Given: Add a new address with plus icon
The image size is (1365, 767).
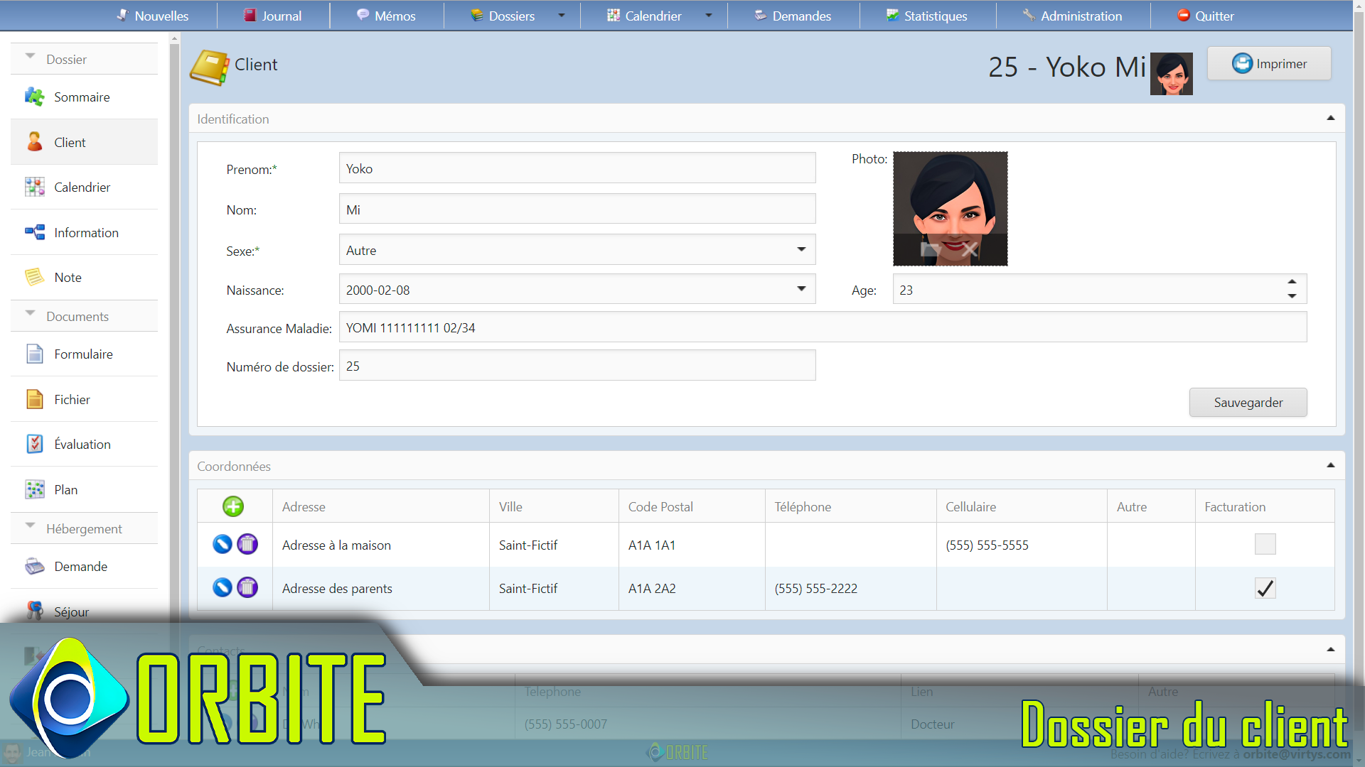Looking at the screenshot, I should [x=233, y=506].
